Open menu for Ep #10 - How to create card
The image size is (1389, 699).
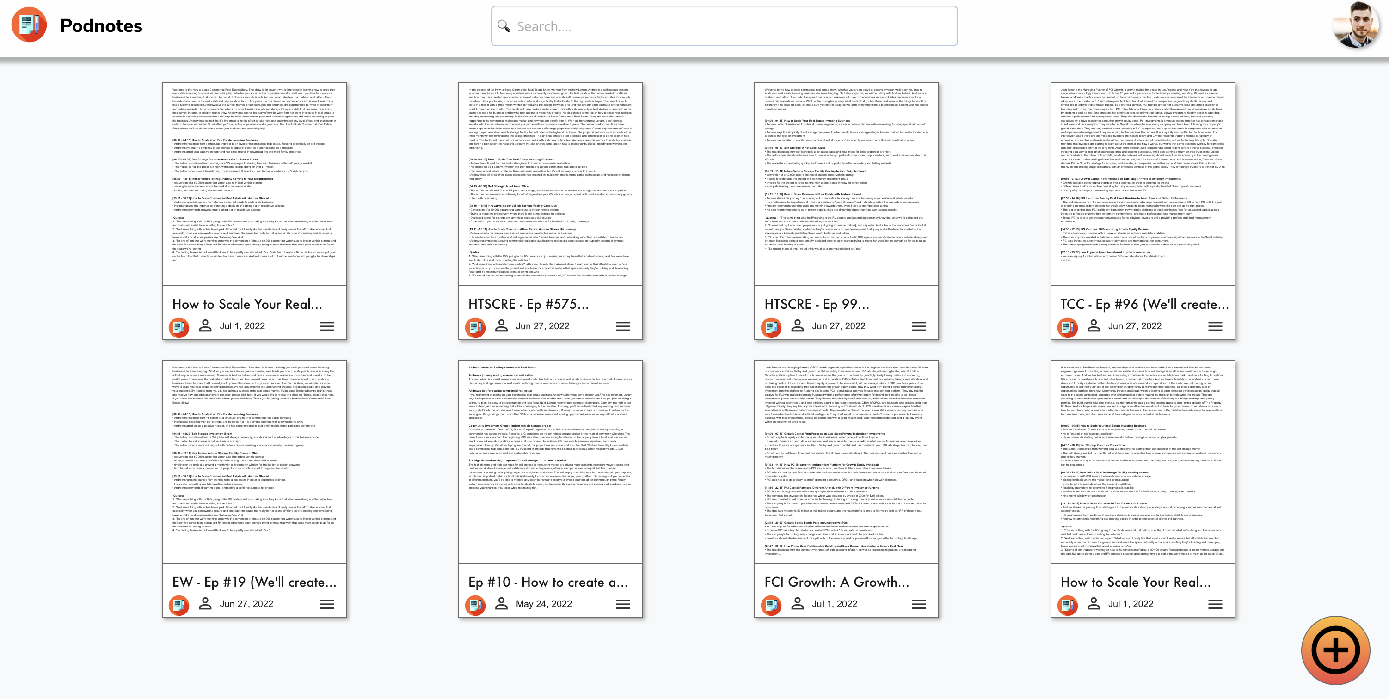(x=623, y=605)
